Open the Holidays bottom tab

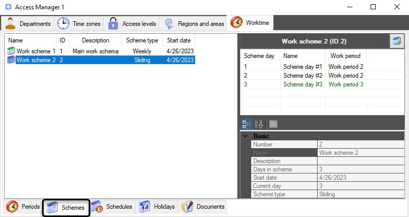pyautogui.click(x=157, y=207)
